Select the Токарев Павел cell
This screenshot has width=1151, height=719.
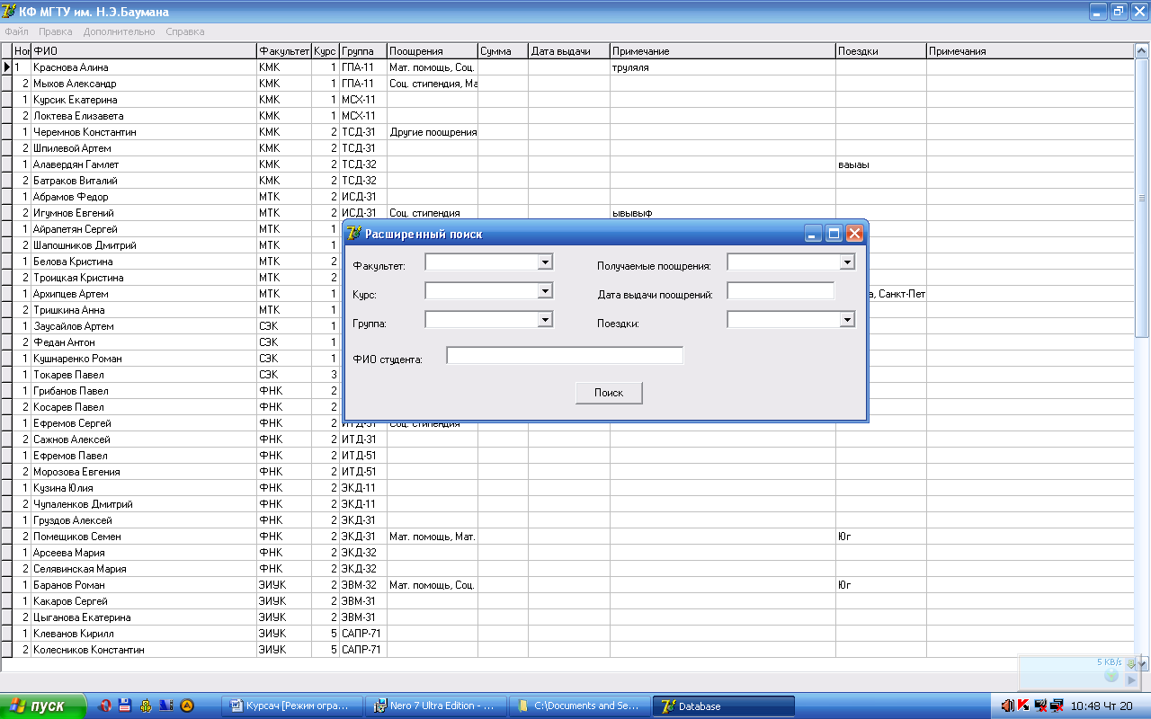[144, 375]
